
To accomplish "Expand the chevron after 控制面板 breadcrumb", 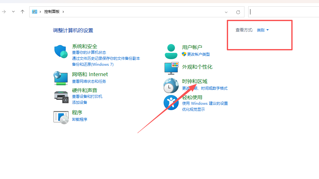I will point(63,12).
